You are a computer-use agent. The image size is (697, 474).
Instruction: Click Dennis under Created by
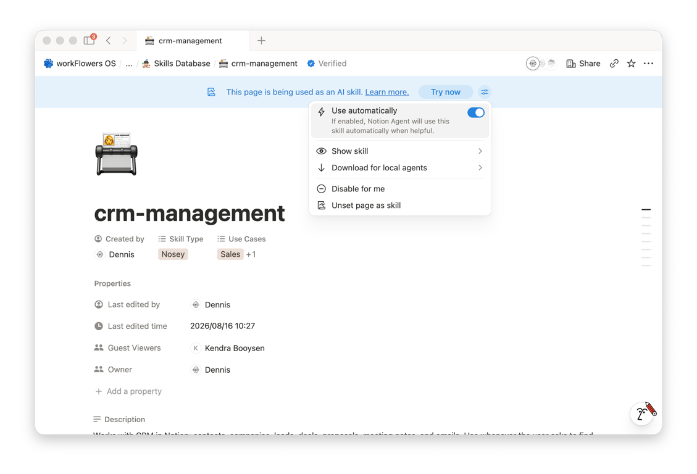[115, 254]
